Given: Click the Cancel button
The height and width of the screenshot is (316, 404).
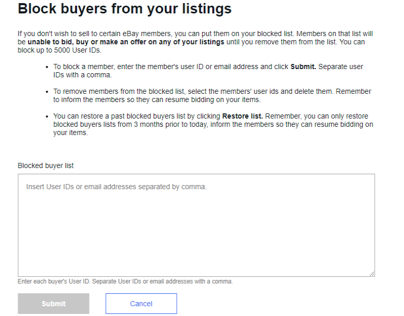Looking at the screenshot, I should click(141, 304).
